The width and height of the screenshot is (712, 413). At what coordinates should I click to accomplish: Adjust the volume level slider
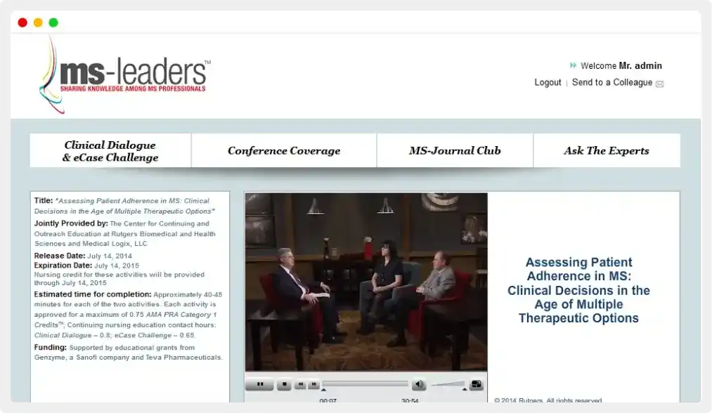pos(448,385)
